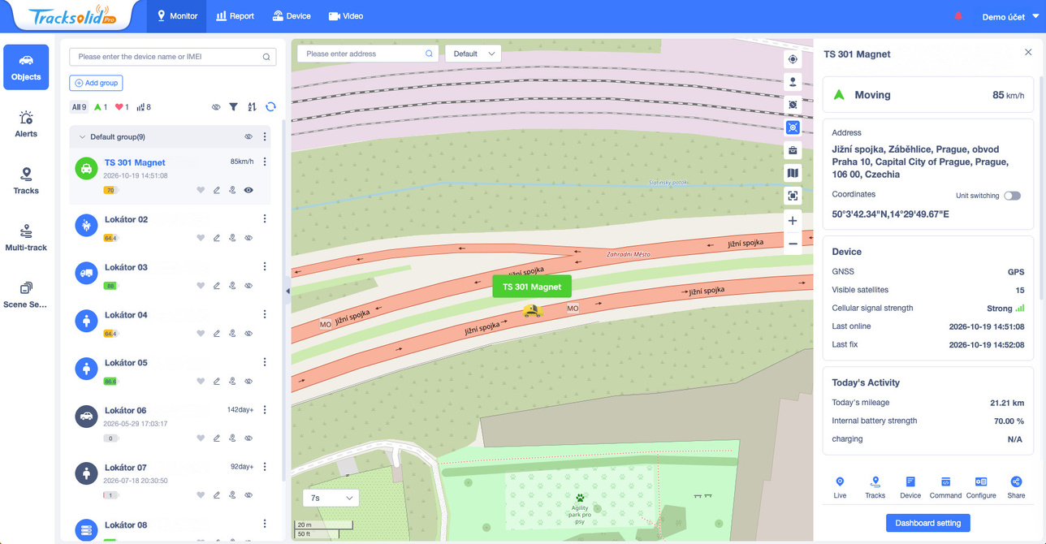The height and width of the screenshot is (544, 1046).
Task: Zoom out on the map
Action: point(793,244)
